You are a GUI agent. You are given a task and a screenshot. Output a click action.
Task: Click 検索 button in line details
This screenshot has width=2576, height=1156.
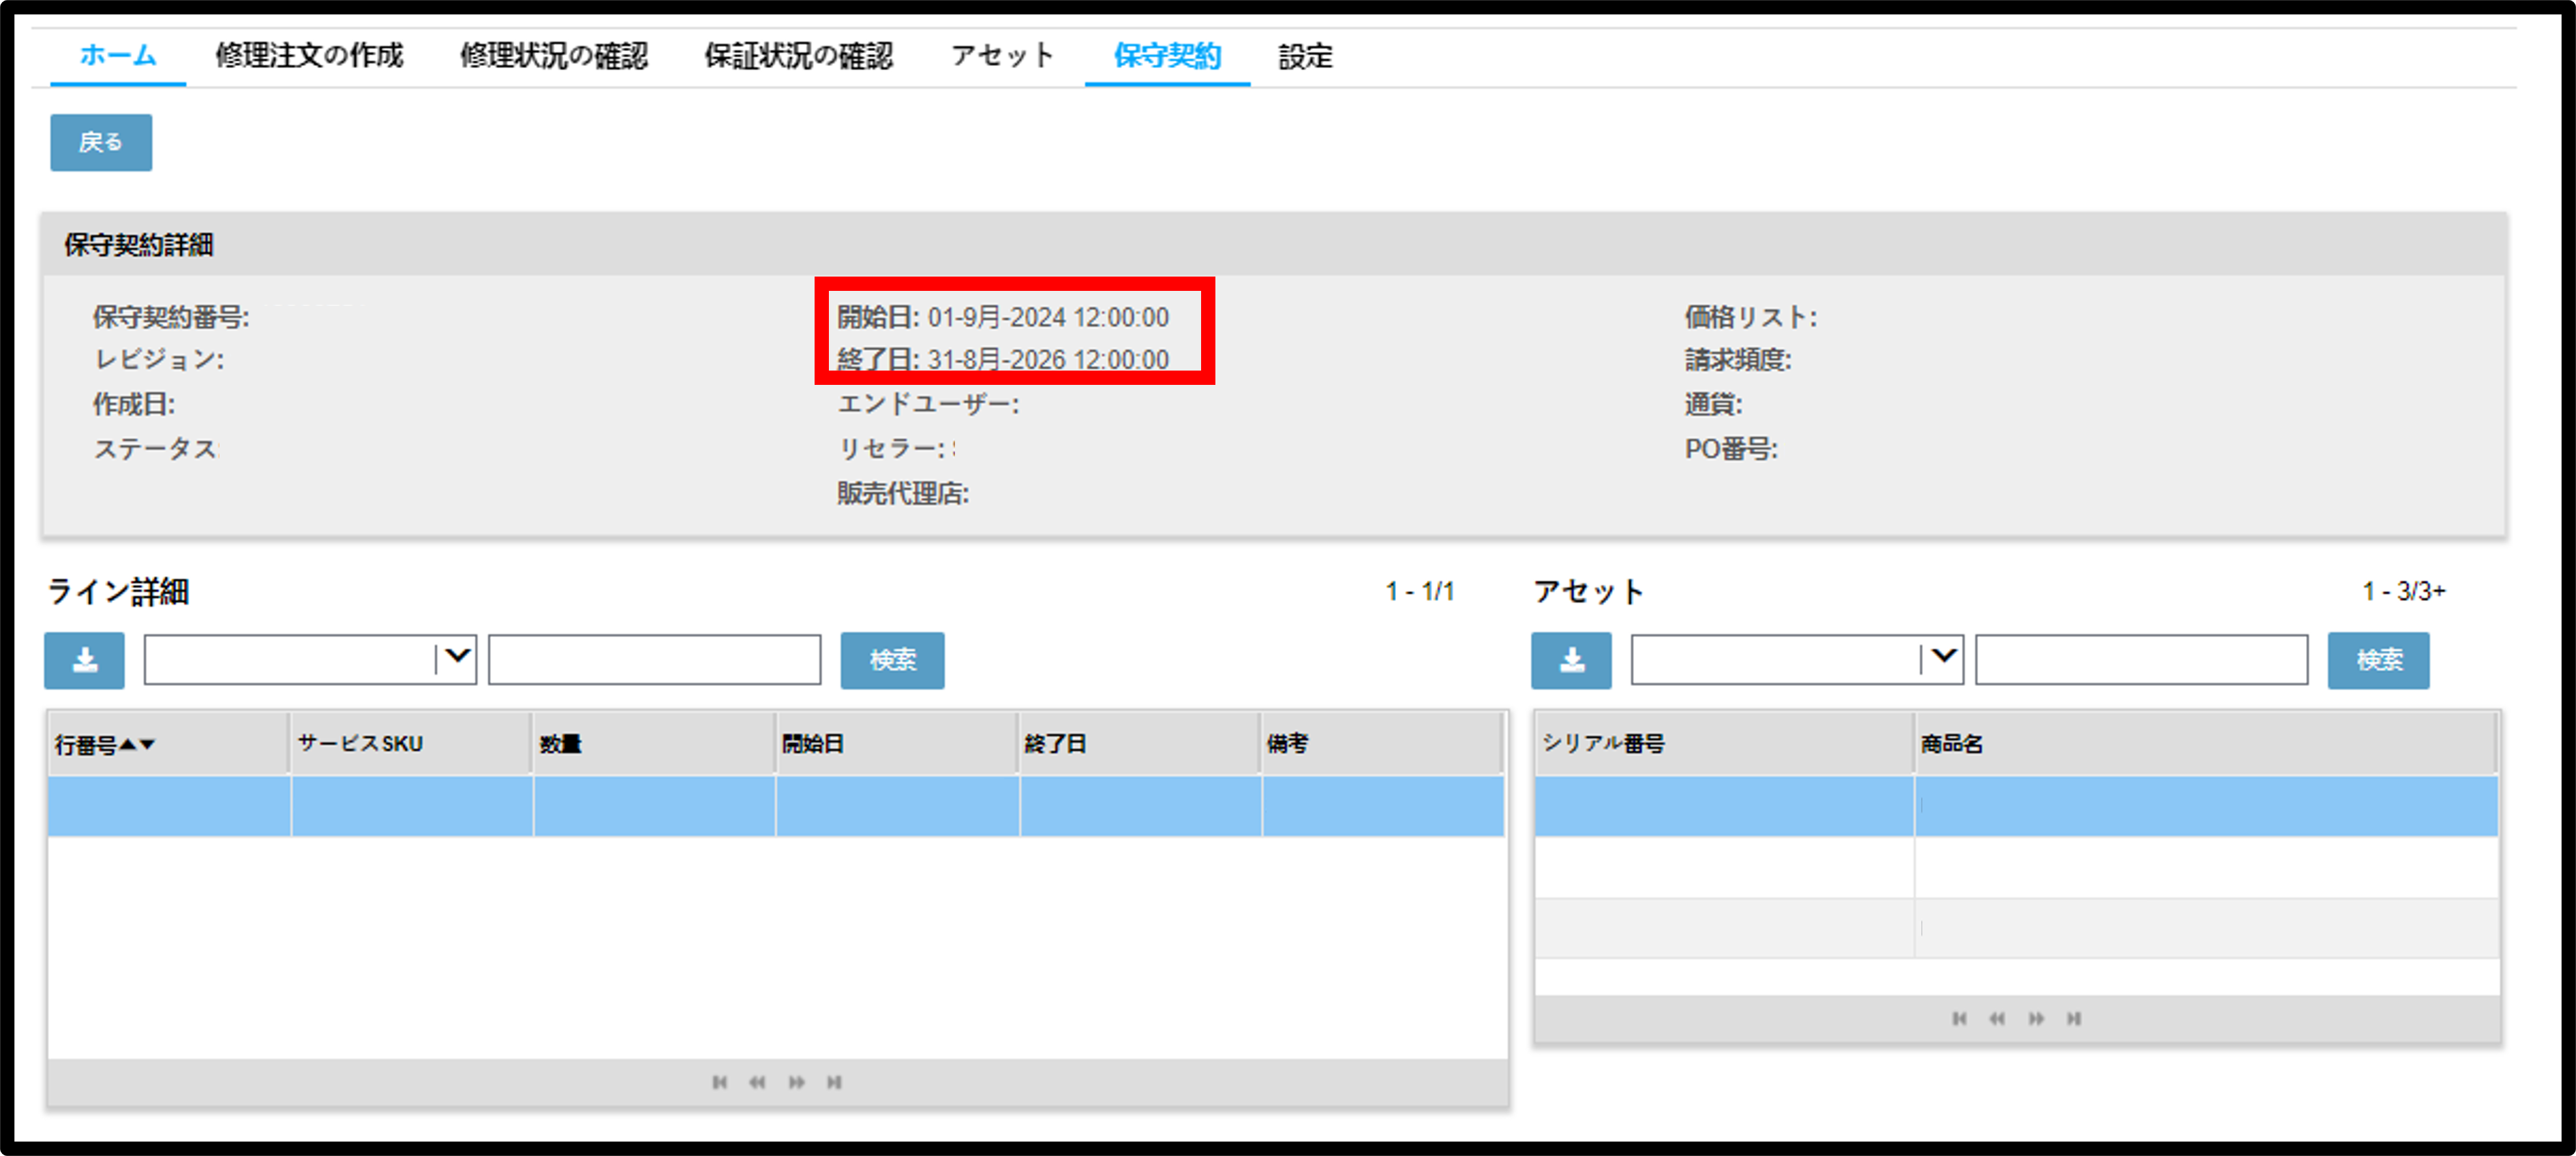click(892, 661)
